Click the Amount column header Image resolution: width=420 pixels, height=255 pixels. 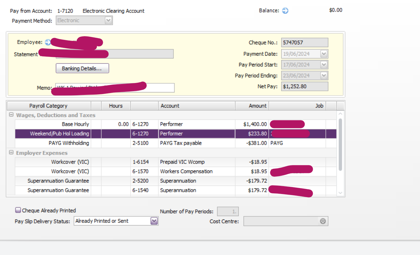click(252, 106)
